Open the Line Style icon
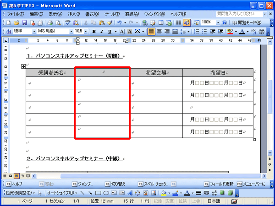The width and height of the screenshot is (275, 206). coord(198,193)
